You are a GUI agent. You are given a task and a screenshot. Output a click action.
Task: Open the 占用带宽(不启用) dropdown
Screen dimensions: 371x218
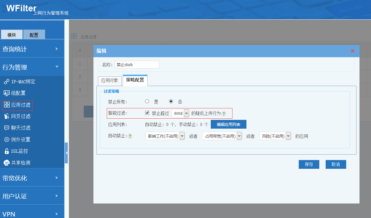222,136
